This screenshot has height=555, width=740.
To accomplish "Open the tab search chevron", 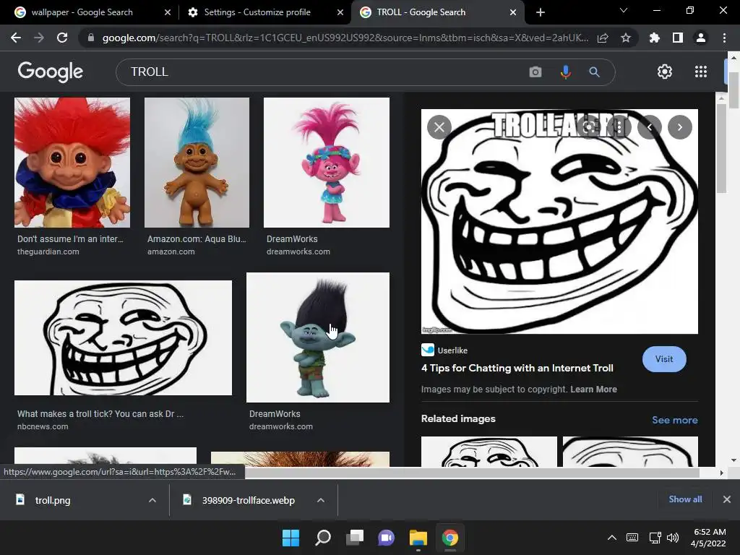I will tap(624, 10).
